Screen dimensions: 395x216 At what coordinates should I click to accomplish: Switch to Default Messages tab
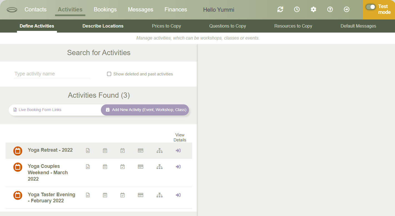click(x=358, y=26)
